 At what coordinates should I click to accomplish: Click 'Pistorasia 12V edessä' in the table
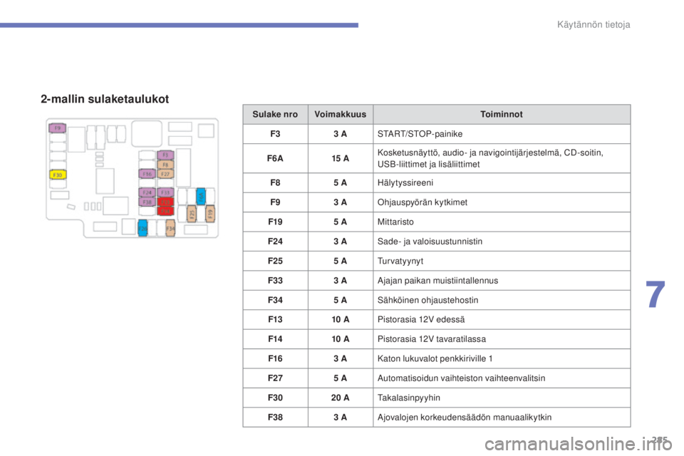pyautogui.click(x=421, y=319)
